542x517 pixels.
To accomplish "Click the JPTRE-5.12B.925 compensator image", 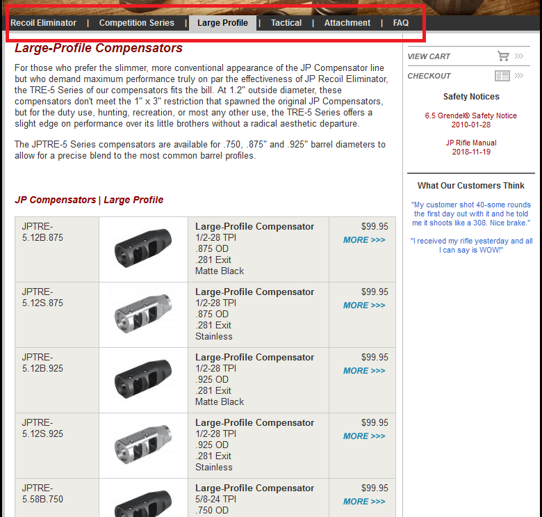I will (x=143, y=379).
